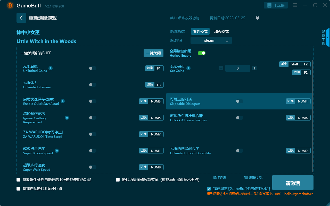Turn on Skippable Dialogues switch
This screenshot has width=330, height=206.
tap(240, 101)
